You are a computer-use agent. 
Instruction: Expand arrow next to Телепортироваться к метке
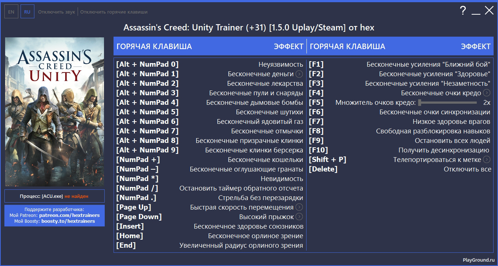(487, 160)
